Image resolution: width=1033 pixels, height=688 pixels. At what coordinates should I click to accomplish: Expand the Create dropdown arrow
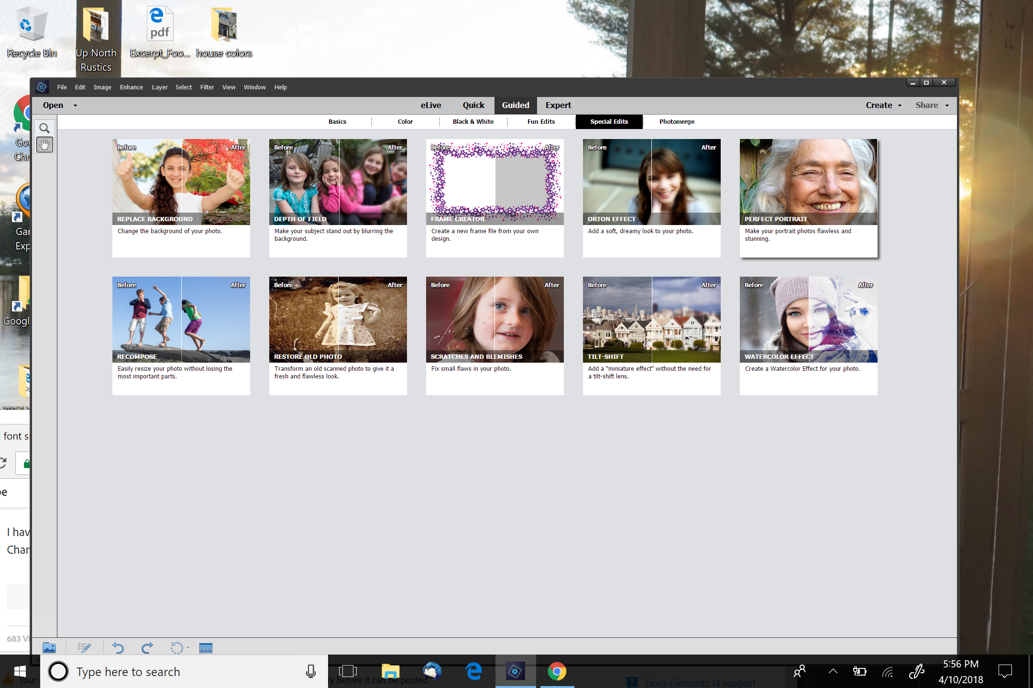(x=900, y=105)
